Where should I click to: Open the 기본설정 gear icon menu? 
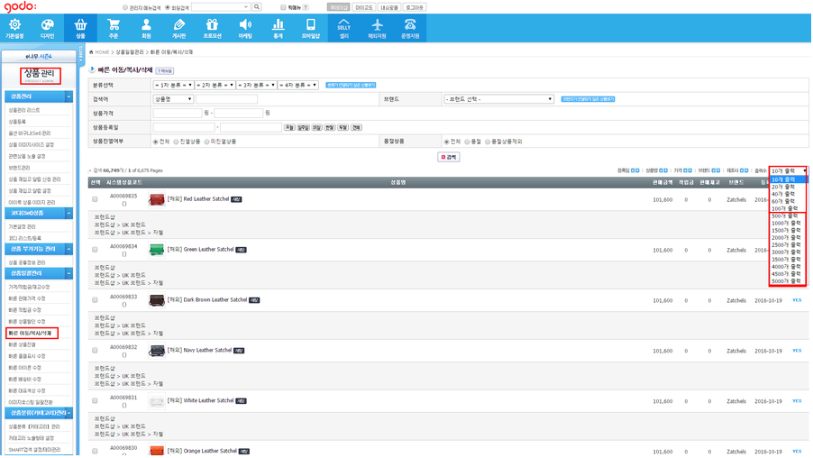14,27
